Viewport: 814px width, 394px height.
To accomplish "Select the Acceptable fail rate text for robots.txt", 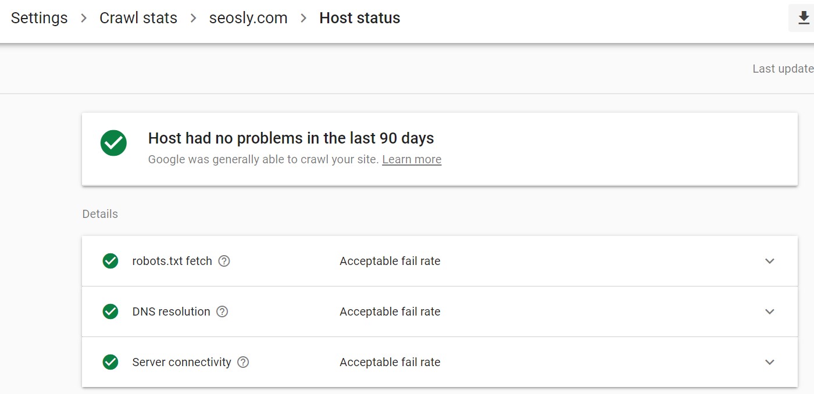I will (x=390, y=261).
